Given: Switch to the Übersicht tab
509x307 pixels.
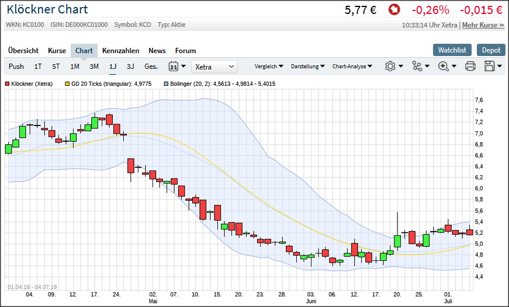Looking at the screenshot, I should 23,51.
